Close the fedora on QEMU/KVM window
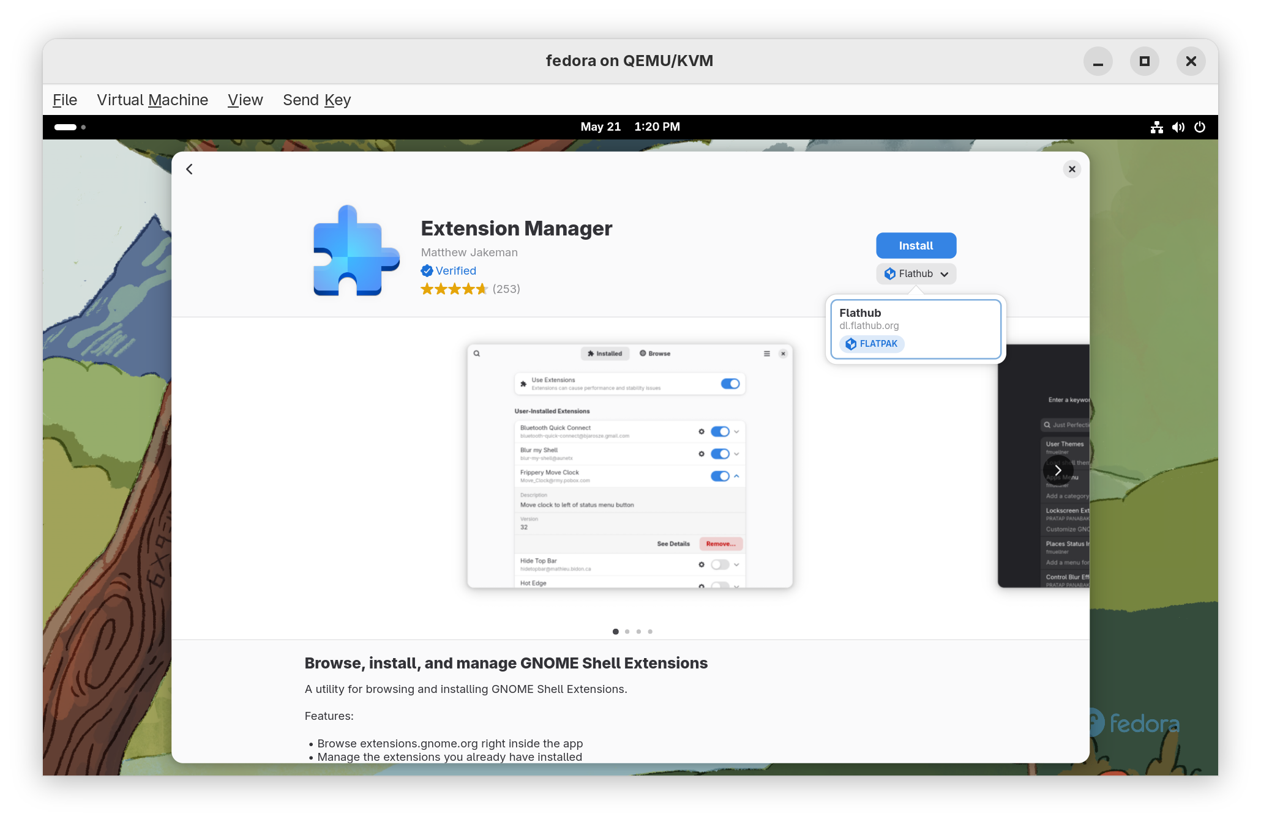The width and height of the screenshot is (1261, 822). [1191, 61]
